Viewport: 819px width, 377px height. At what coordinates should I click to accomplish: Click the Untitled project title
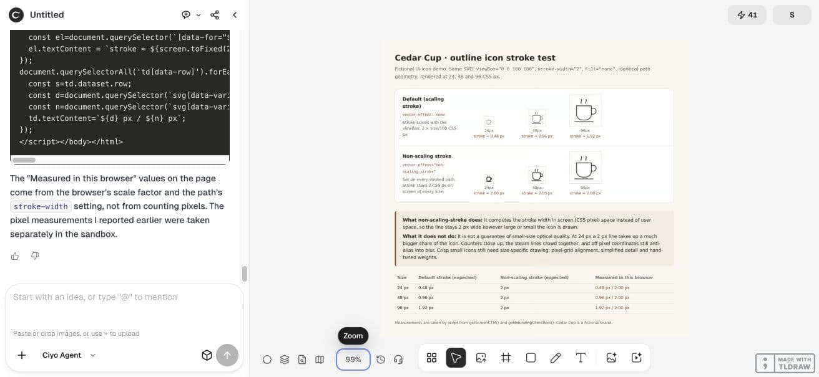47,15
